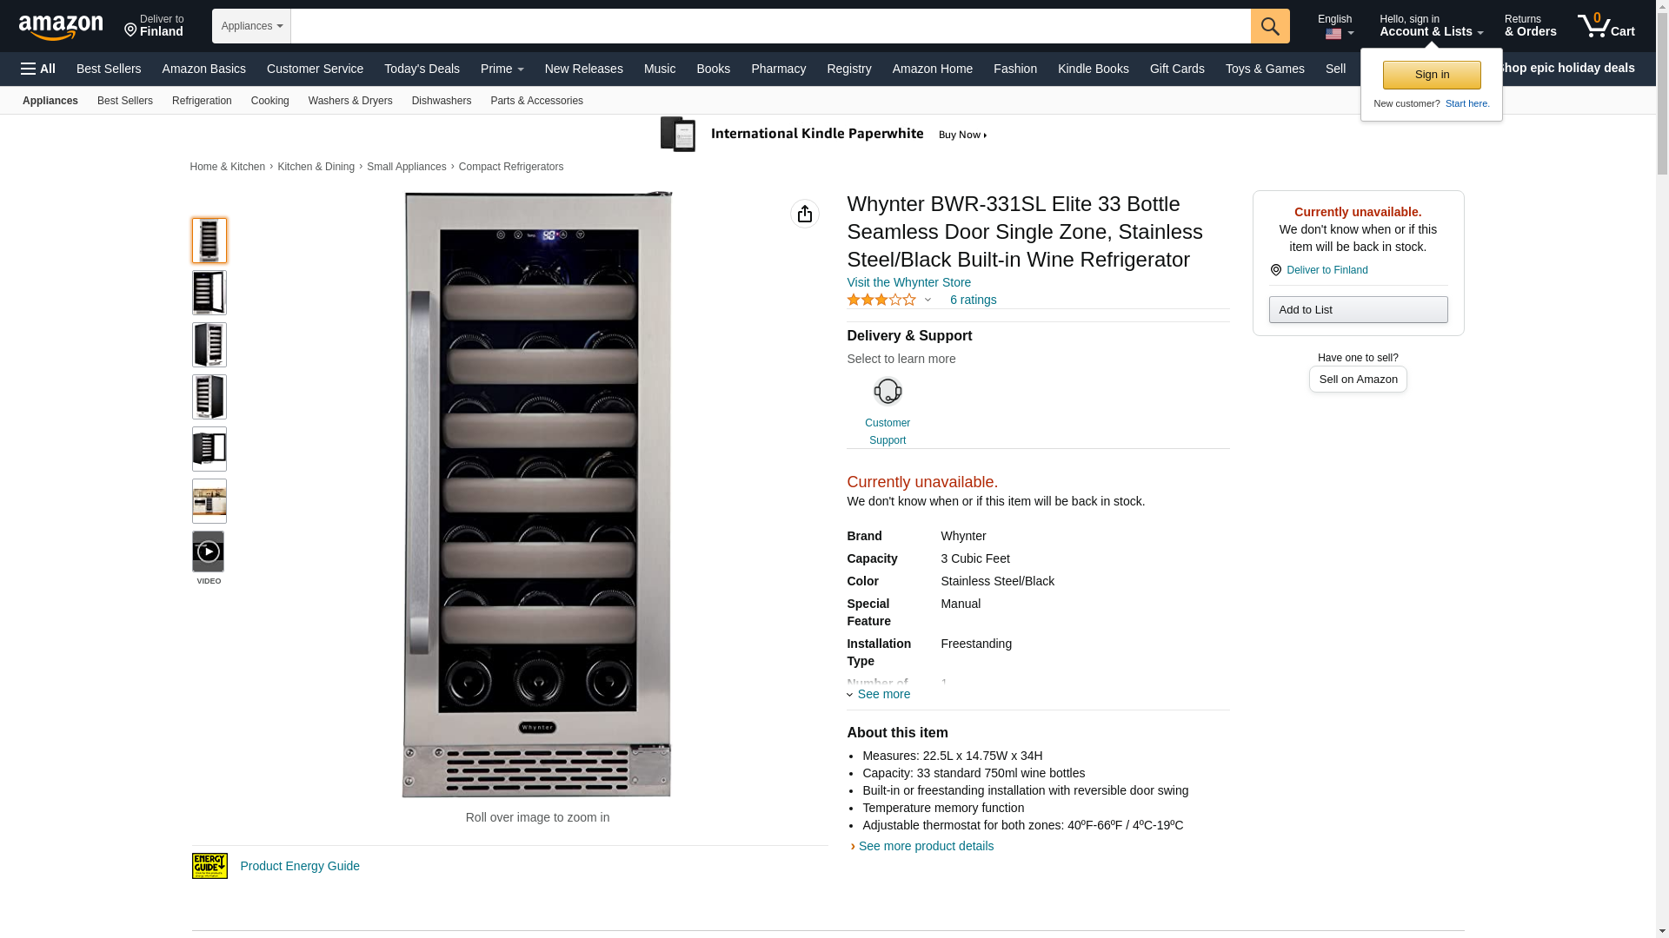The height and width of the screenshot is (938, 1669).
Task: Click the Customer Support headset icon
Action: [888, 392]
